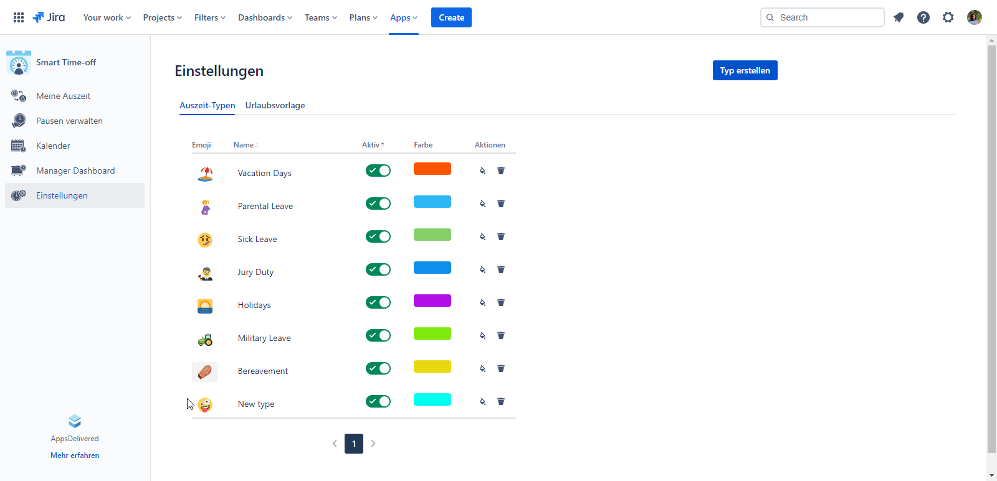Image resolution: width=997 pixels, height=481 pixels.
Task: Expand the Dashboards dropdown menu
Action: pyautogui.click(x=265, y=17)
